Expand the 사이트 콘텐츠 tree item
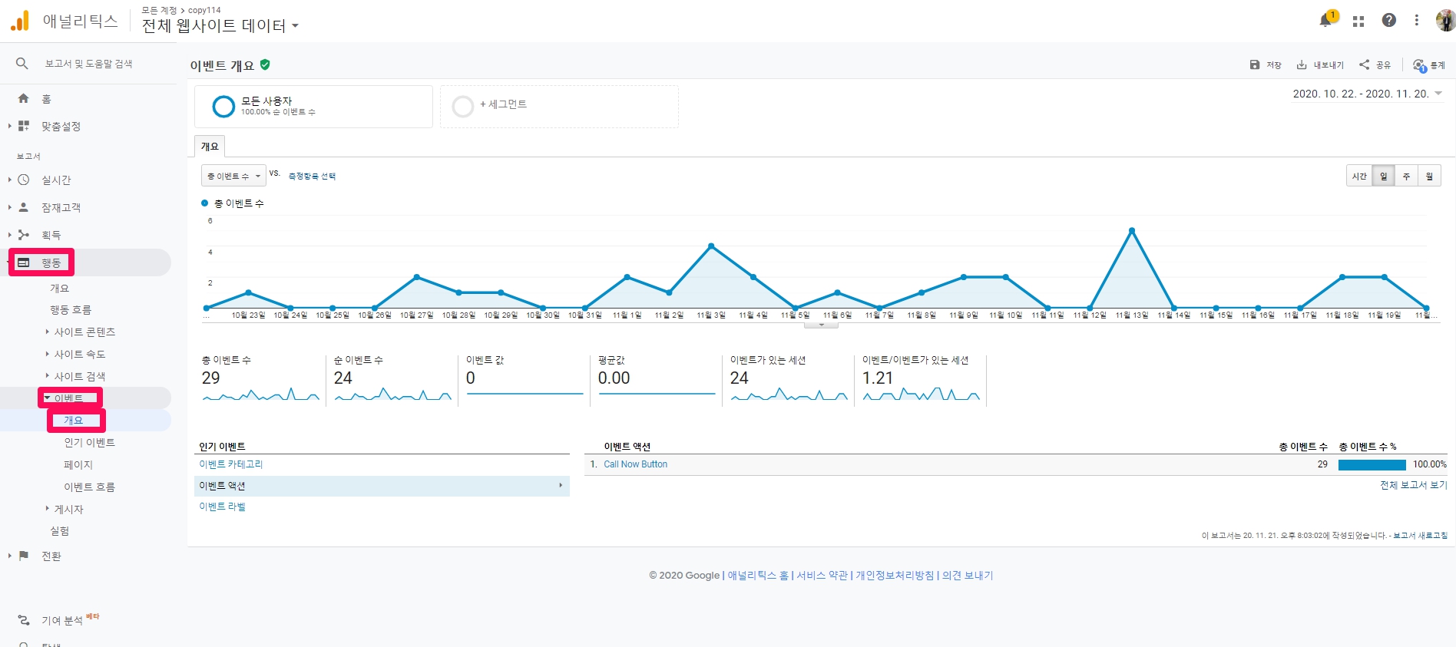1456x647 pixels. click(48, 332)
